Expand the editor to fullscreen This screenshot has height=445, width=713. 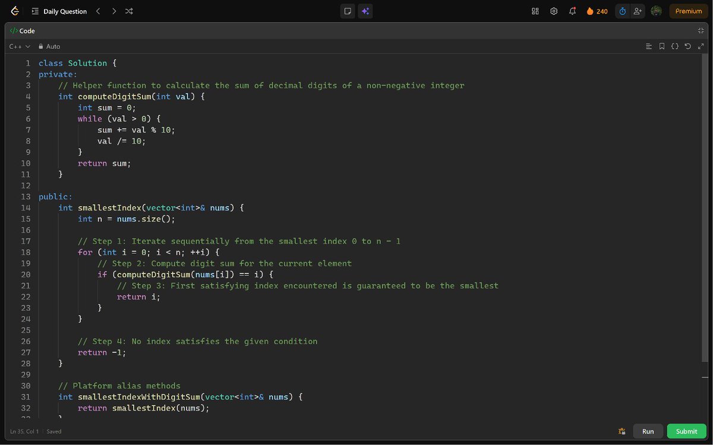click(701, 46)
